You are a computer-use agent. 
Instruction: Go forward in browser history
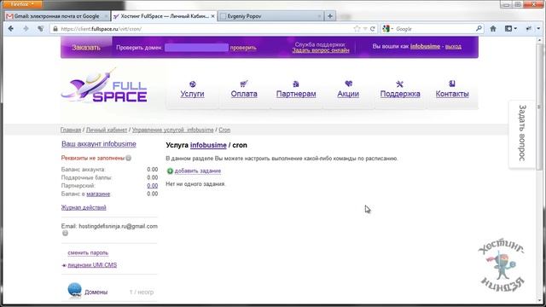click(26, 28)
